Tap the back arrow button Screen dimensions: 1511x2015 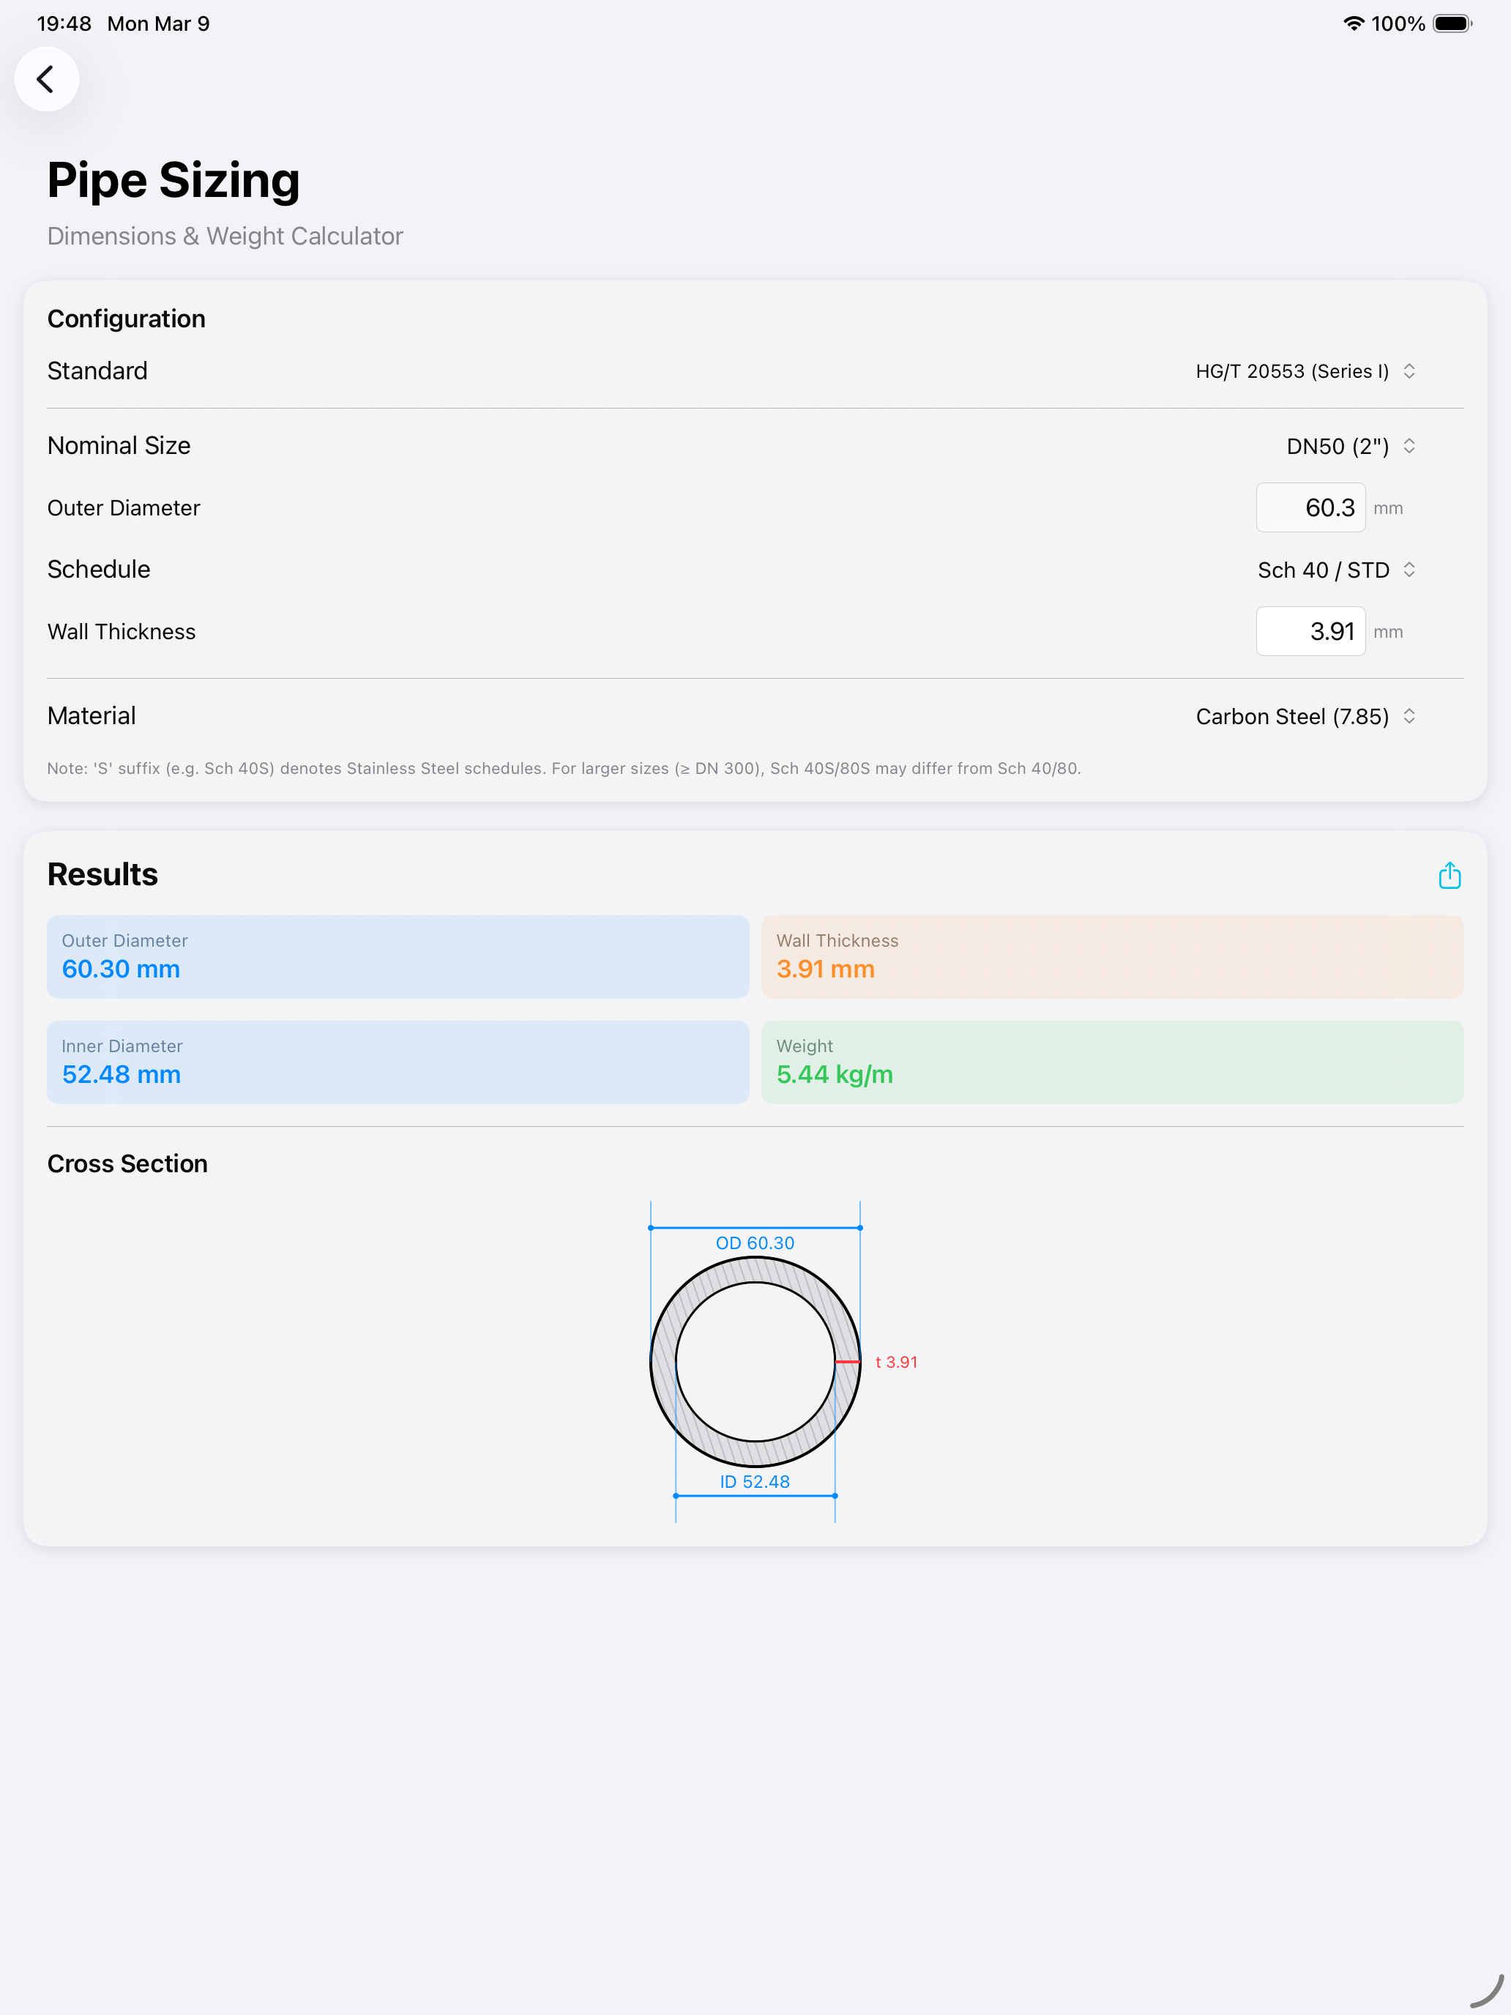[45, 79]
